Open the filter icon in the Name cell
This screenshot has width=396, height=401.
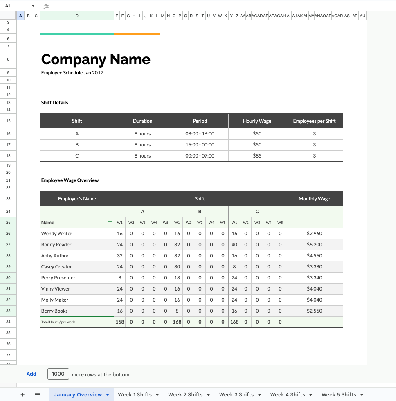(110, 223)
